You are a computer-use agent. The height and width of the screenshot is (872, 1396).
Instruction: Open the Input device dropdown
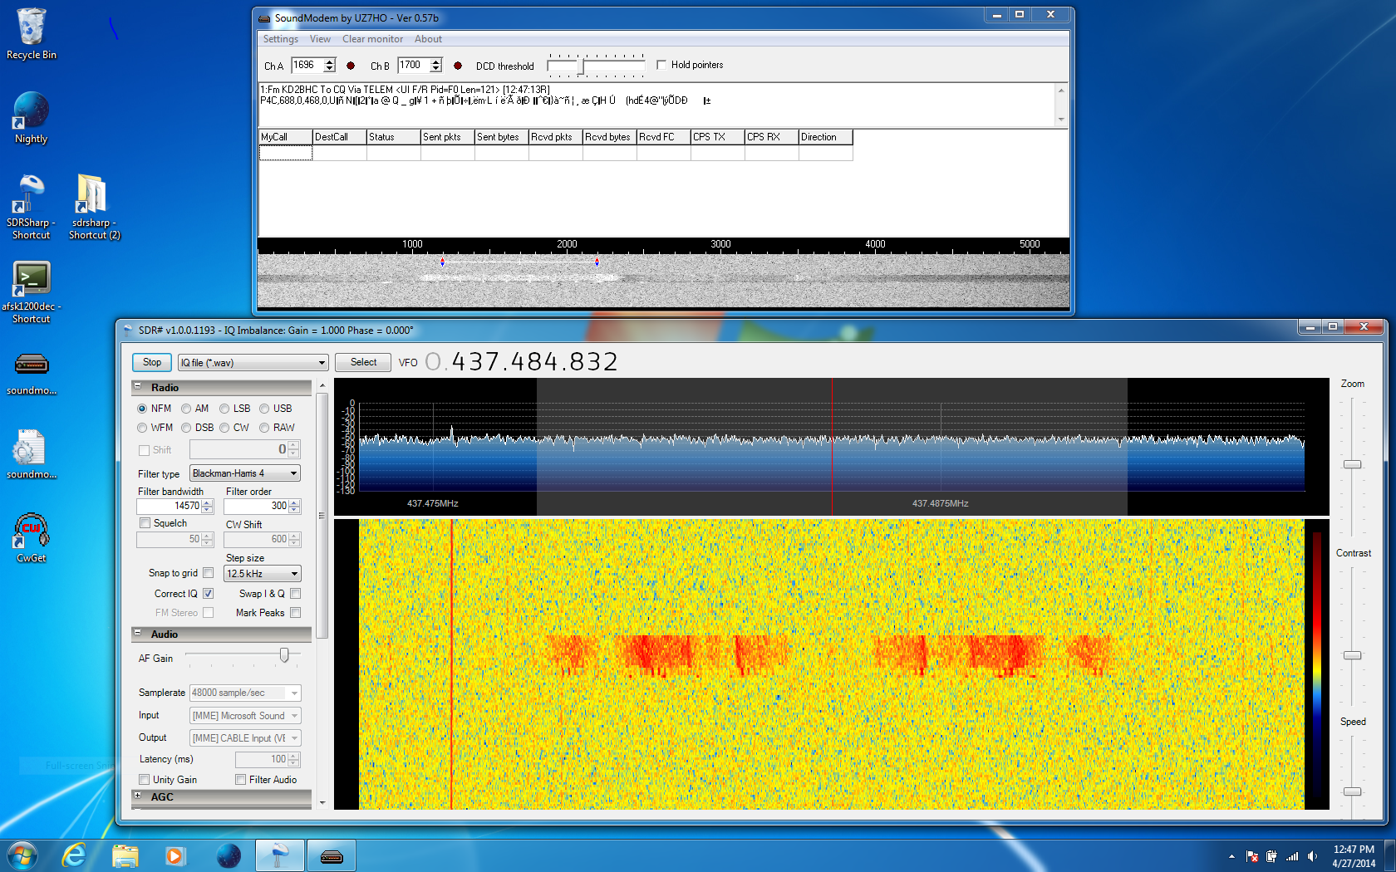click(245, 716)
